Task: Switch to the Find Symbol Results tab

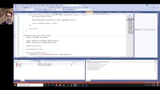Action: 29,80
